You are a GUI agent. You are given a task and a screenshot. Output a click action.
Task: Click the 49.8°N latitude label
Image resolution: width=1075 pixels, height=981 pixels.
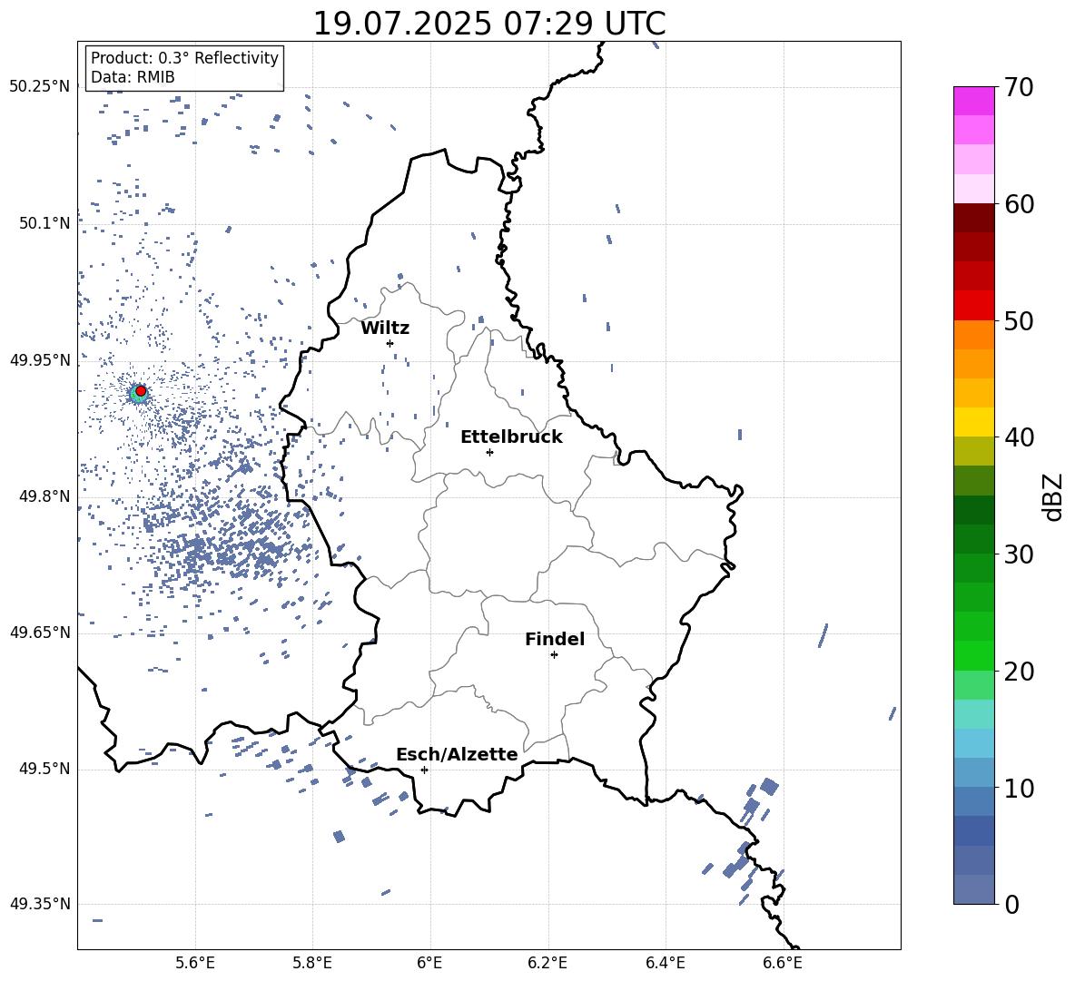tap(44, 496)
